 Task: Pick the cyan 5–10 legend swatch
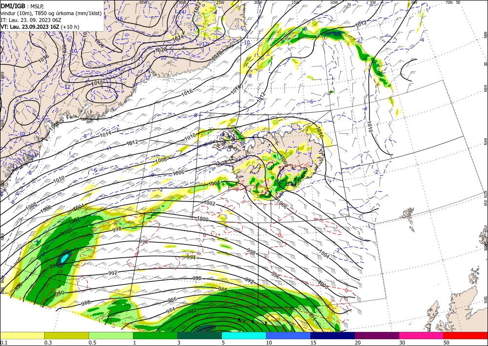click(x=244, y=335)
